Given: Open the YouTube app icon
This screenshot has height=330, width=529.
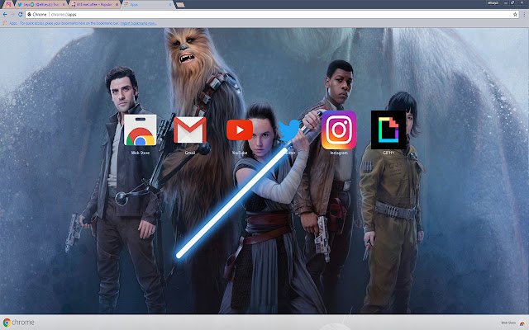Looking at the screenshot, I should coord(240,130).
